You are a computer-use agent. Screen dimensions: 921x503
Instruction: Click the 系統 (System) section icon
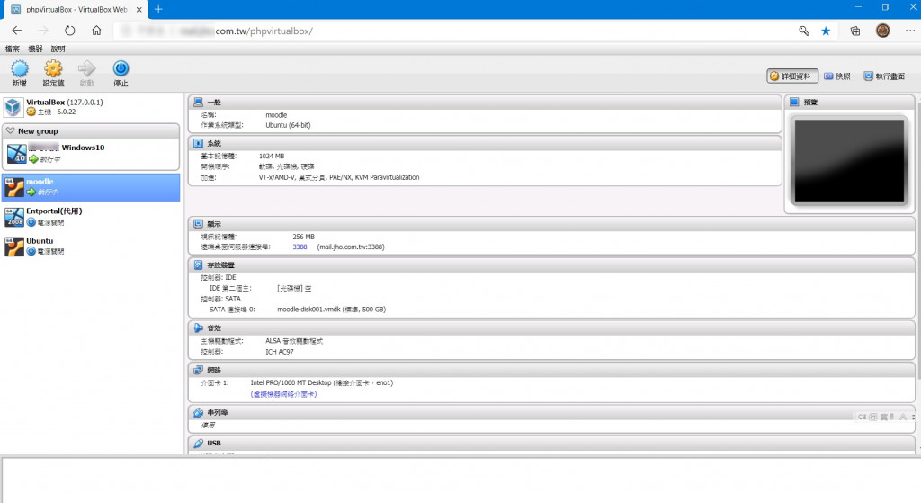(199, 143)
